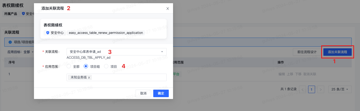The width and height of the screenshot is (360, 111).
Task: Go to next page arrow
Action: 321,89
